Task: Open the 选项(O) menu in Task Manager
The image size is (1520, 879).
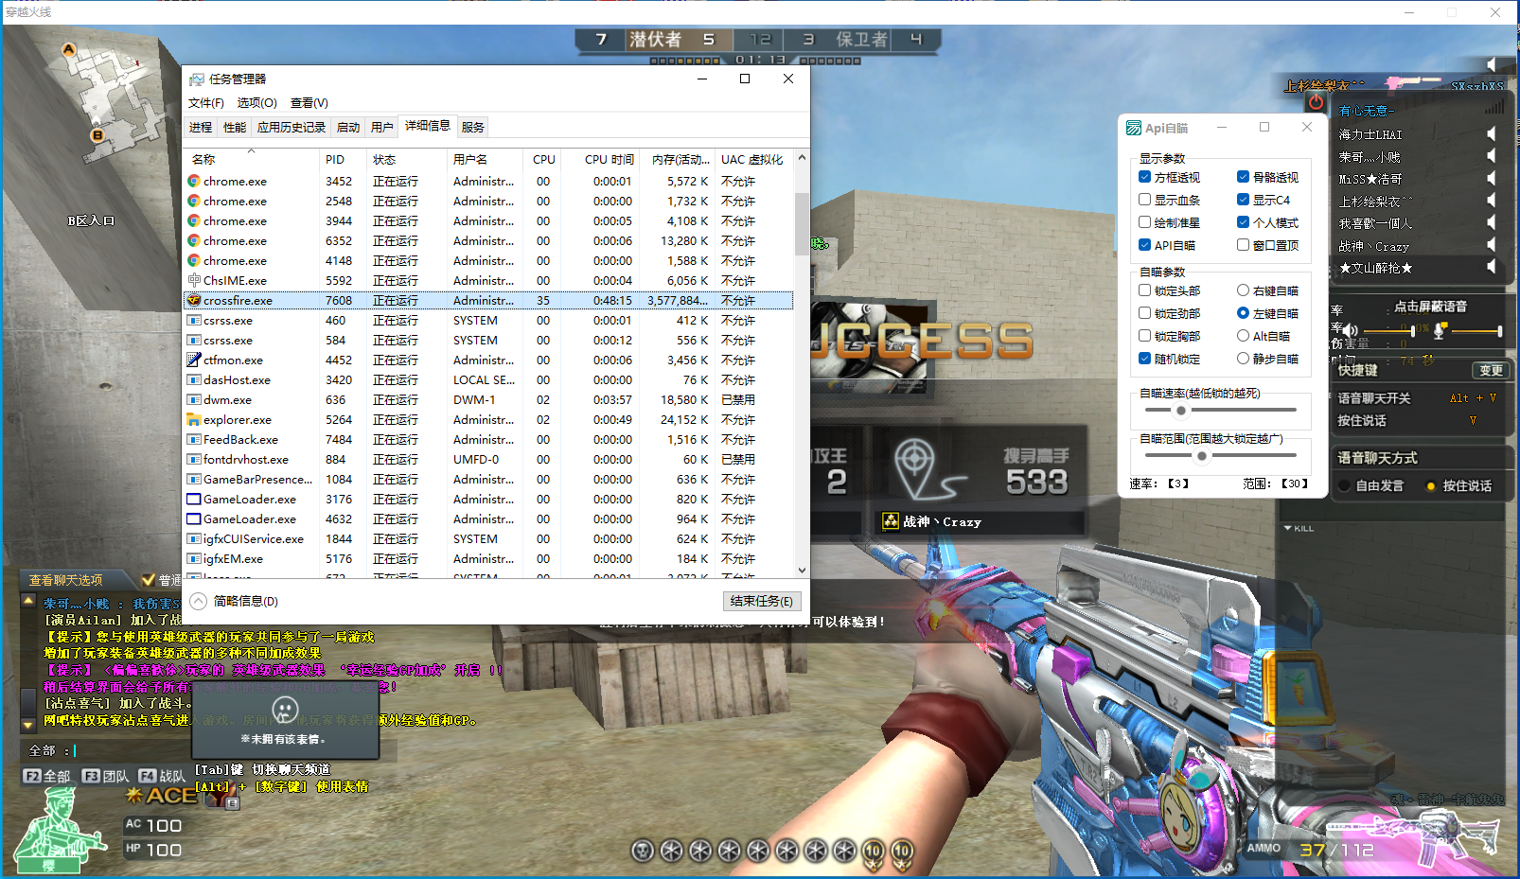Action: pyautogui.click(x=256, y=102)
